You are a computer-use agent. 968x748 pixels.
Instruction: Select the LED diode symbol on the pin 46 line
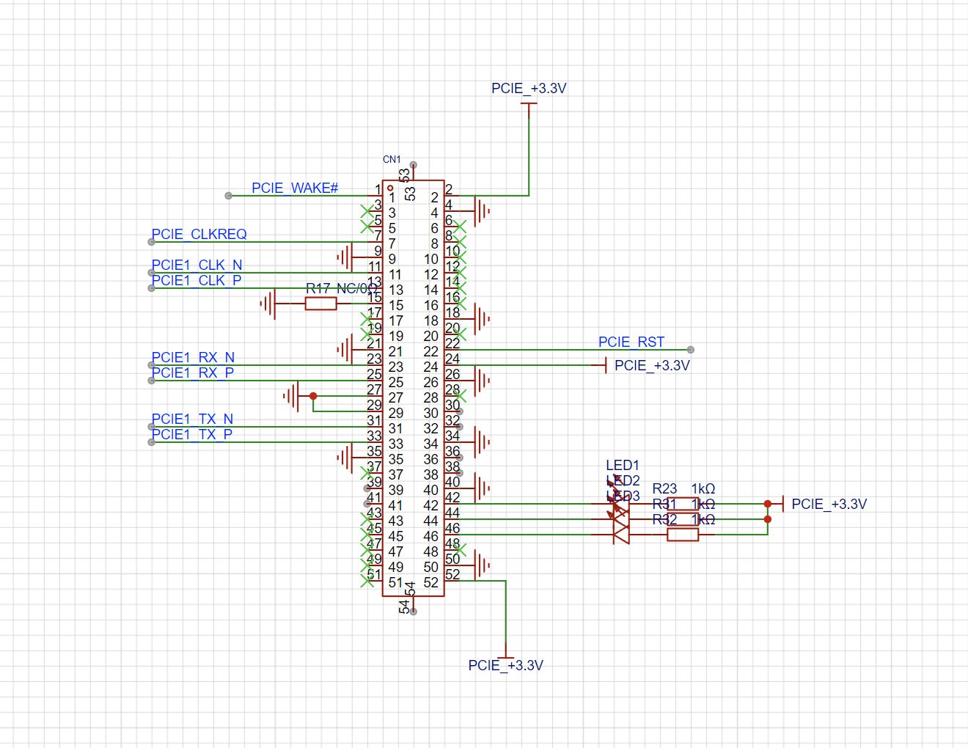621,535
